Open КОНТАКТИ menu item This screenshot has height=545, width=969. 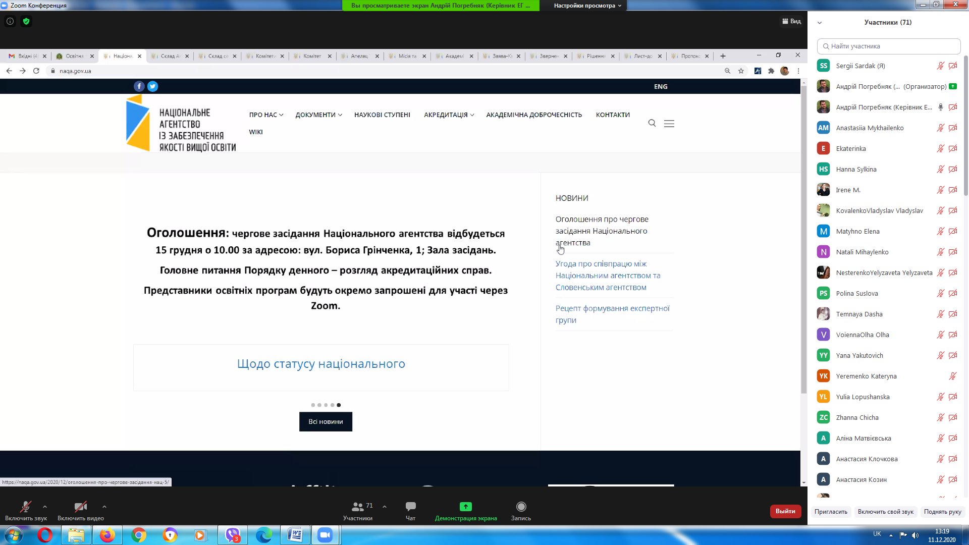(x=613, y=115)
